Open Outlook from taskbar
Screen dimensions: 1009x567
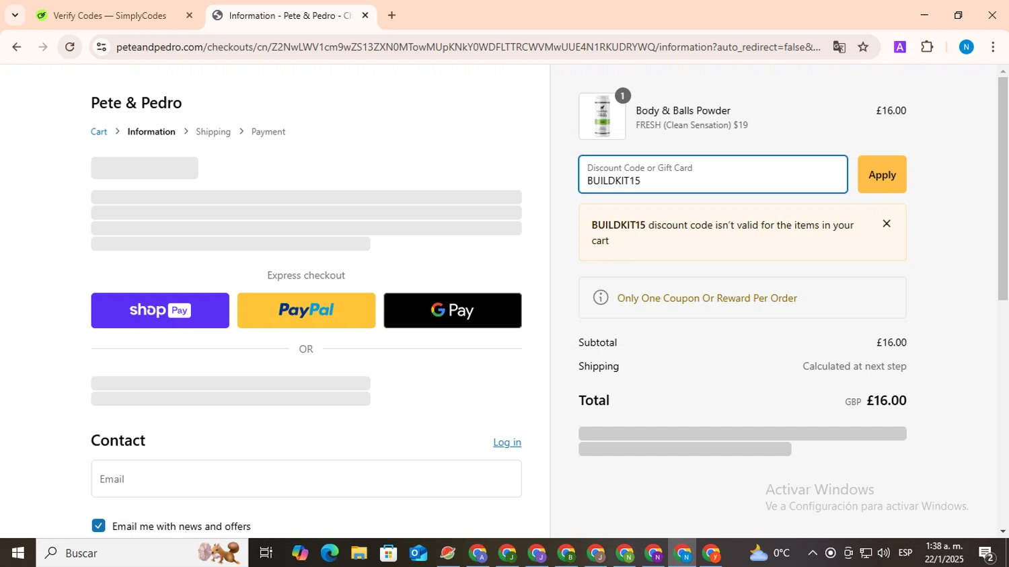tap(418, 553)
